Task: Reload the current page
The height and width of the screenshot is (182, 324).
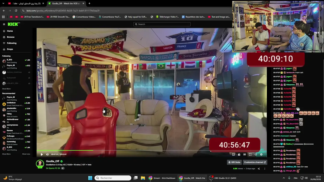Action: point(16,11)
